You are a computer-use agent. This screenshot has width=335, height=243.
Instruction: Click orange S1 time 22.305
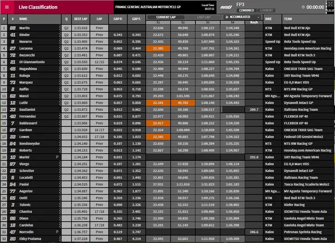click(x=158, y=48)
